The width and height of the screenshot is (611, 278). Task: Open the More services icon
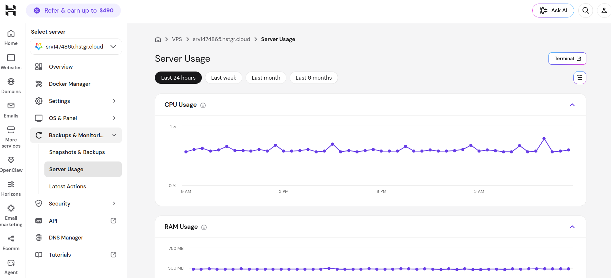(11, 129)
